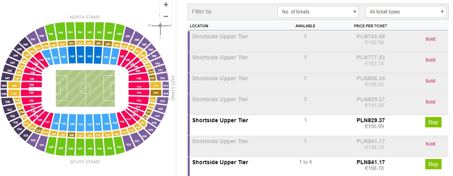Open the All ticket types dropdown

tap(405, 12)
